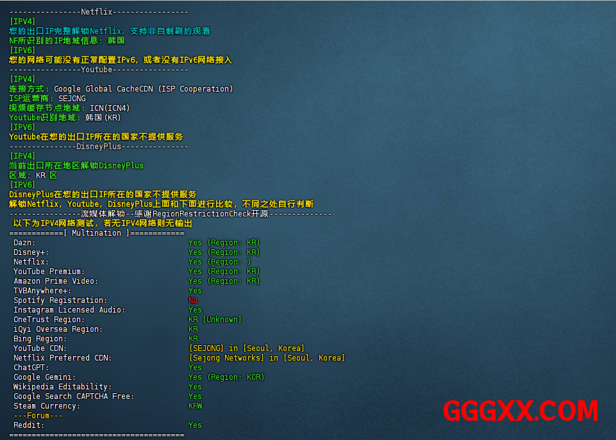This screenshot has width=616, height=440.
Task: Click the Reddit label under Forum
Action: tap(29, 425)
